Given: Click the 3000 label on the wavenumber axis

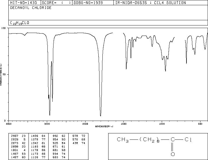Looking at the screenshot, I should tap(47, 124).
